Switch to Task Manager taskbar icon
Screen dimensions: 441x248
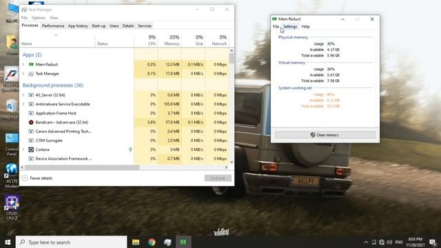pos(167,242)
